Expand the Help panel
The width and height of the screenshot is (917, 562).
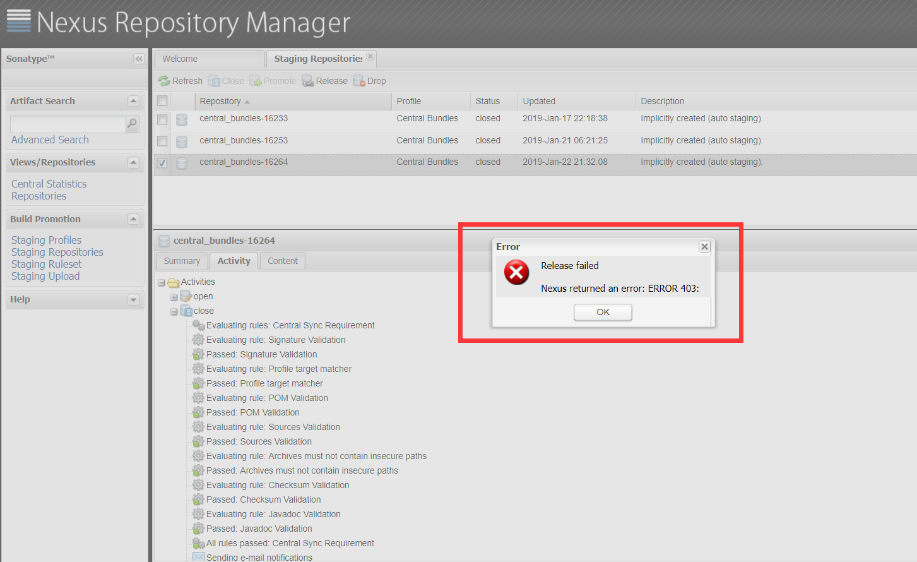[133, 299]
